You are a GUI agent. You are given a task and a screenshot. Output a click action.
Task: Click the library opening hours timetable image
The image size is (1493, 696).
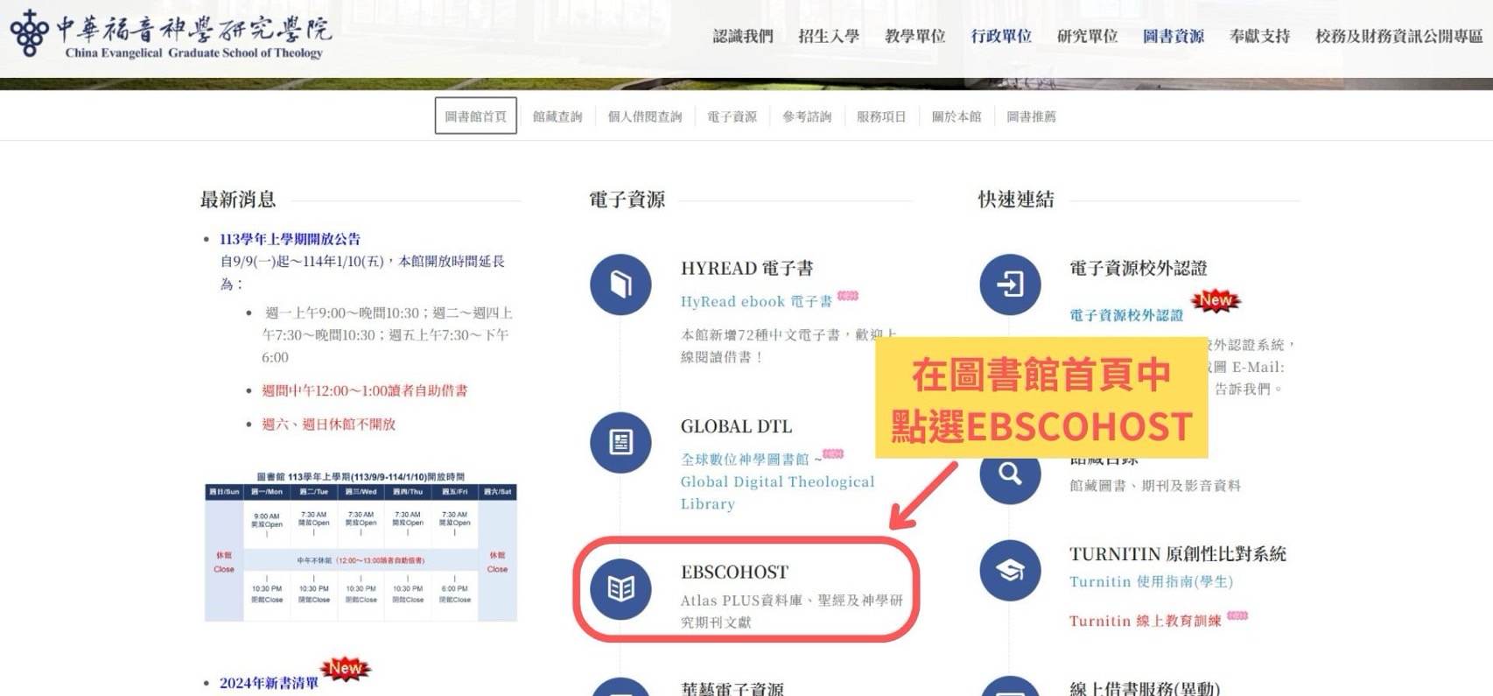tap(361, 546)
